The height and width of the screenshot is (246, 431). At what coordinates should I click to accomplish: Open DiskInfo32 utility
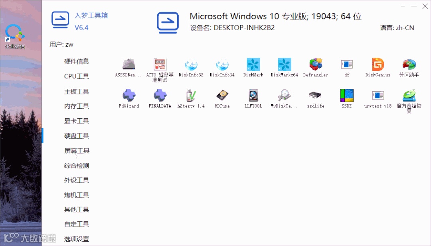click(191, 67)
